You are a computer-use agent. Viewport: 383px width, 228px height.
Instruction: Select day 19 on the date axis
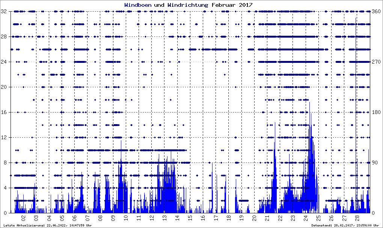point(241,218)
